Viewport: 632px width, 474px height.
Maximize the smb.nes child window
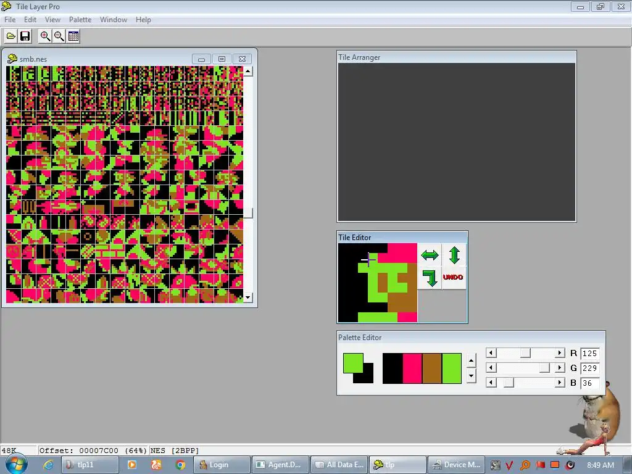point(222,59)
